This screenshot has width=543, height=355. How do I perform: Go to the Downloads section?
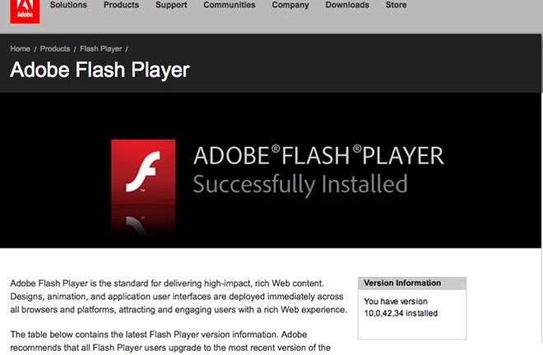click(347, 5)
